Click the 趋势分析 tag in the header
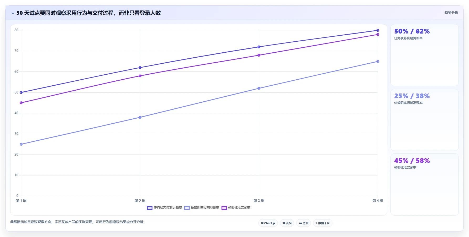The image size is (469, 237). pos(451,13)
